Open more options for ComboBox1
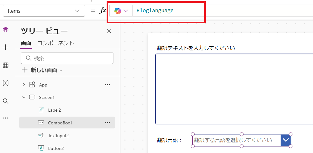The width and height of the screenshot is (313, 153). pos(108,123)
